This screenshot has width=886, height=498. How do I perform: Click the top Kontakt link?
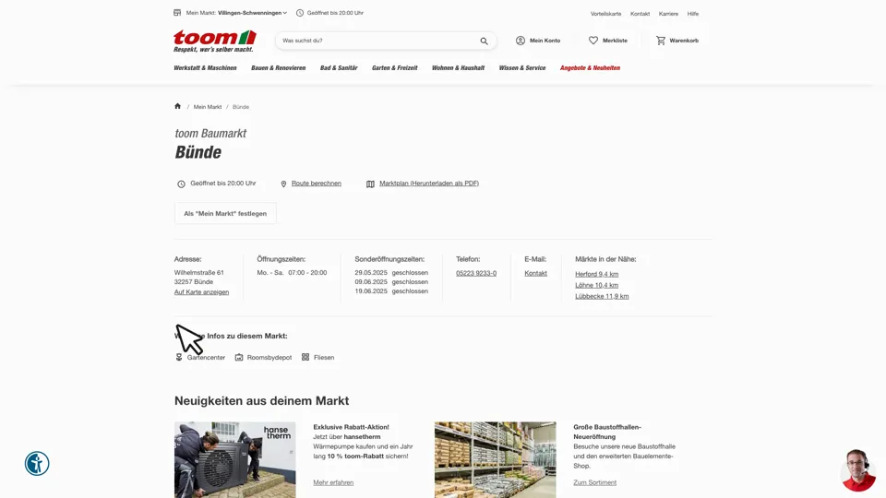tap(641, 14)
